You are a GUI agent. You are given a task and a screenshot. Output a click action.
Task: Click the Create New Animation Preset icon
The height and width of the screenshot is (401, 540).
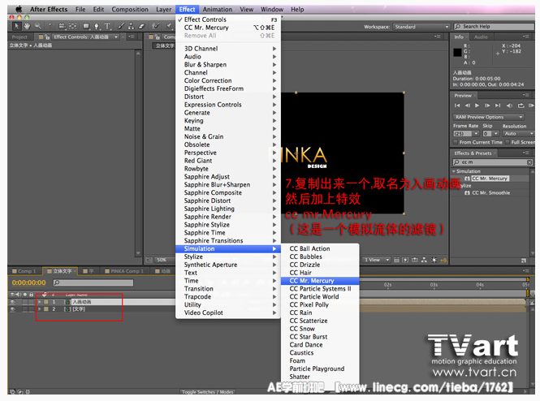[x=524, y=261]
